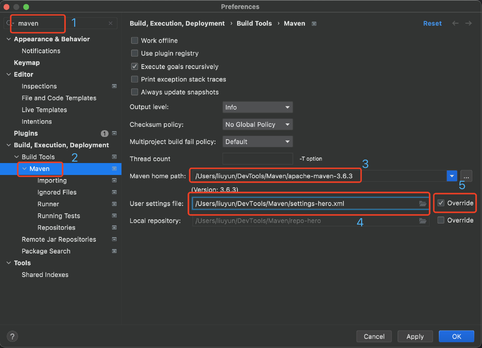Select Intentions settings page
Image resolution: width=482 pixels, height=348 pixels.
point(37,121)
